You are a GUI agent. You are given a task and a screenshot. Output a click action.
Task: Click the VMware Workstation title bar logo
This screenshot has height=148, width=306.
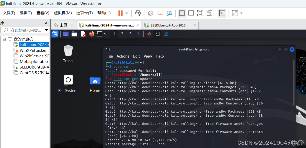[x=3, y=4]
